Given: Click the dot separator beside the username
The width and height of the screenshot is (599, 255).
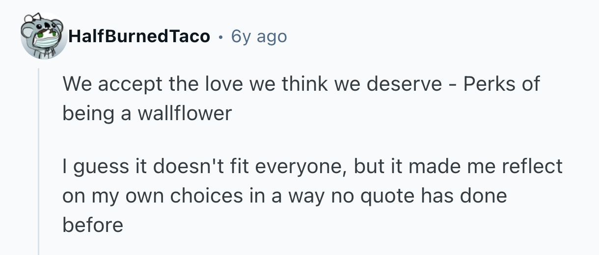Looking at the screenshot, I should pos(220,37).
